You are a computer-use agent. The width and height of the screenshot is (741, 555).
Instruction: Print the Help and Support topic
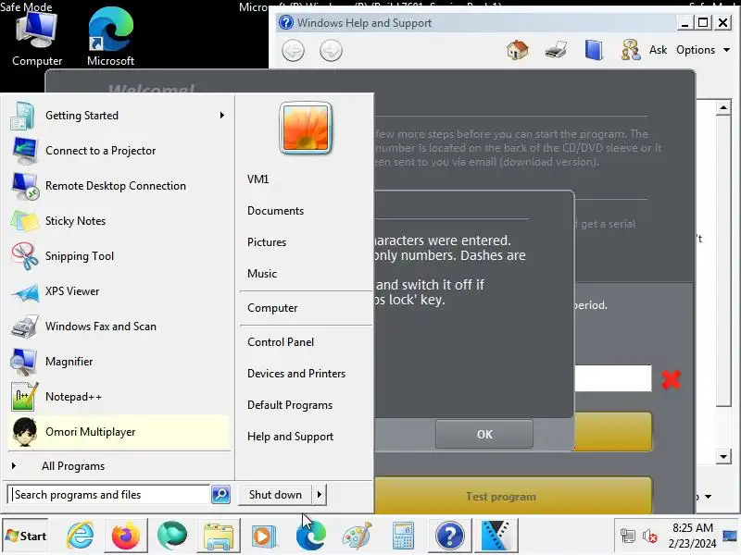pyautogui.click(x=555, y=50)
